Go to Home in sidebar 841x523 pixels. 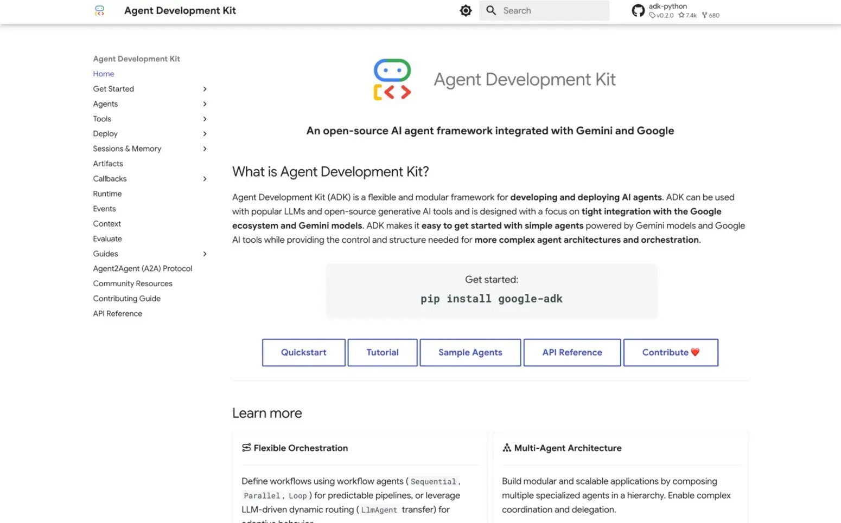point(103,74)
